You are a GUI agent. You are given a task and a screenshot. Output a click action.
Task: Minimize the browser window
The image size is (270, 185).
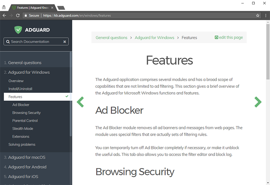242,3
